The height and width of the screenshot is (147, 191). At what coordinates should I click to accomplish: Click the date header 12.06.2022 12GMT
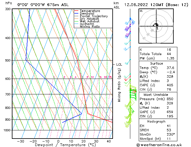point(156,5)
